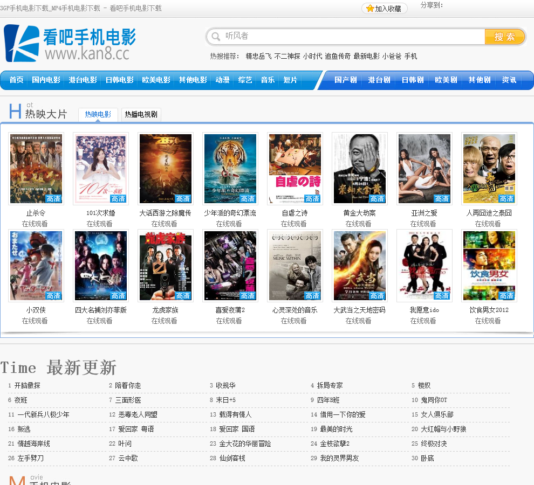Open 其他剧 nav menu item
The image size is (534, 485).
479,80
